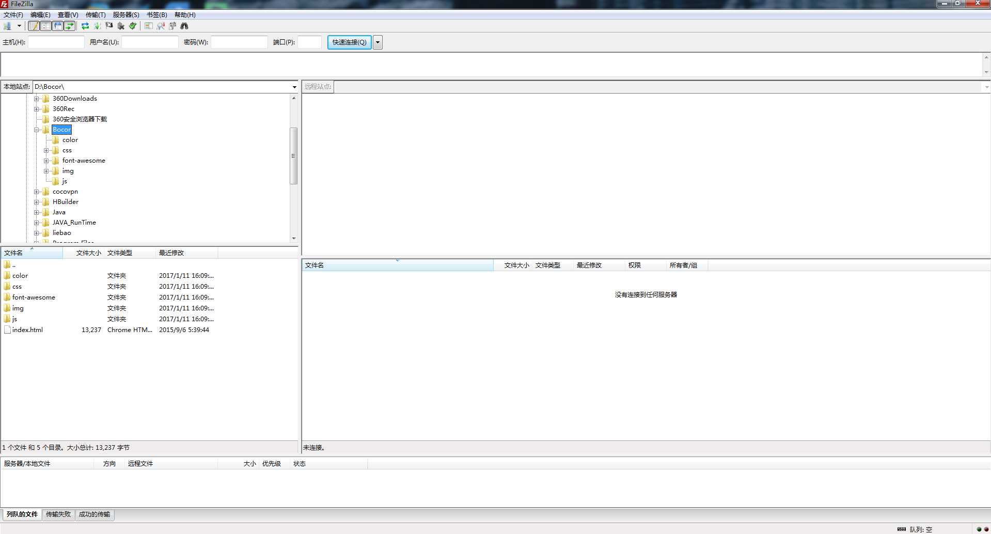Open the 传输(T) menu
Image resolution: width=991 pixels, height=534 pixels.
pos(96,15)
